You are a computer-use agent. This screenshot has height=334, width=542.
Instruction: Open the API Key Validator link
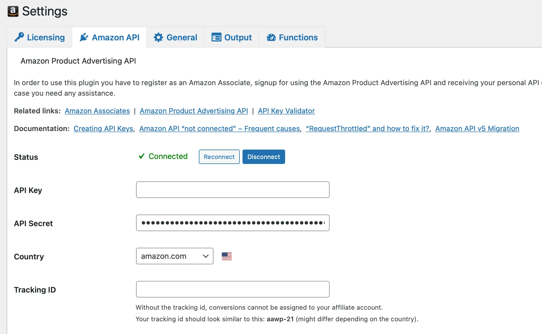pyautogui.click(x=286, y=111)
